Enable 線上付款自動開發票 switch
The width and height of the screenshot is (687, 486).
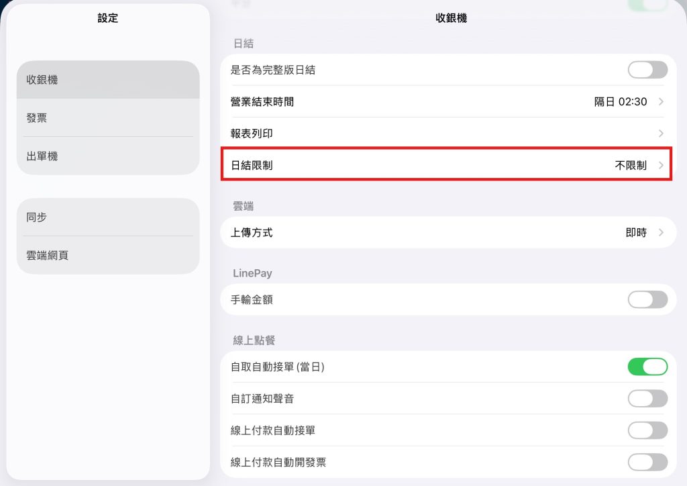tap(647, 462)
